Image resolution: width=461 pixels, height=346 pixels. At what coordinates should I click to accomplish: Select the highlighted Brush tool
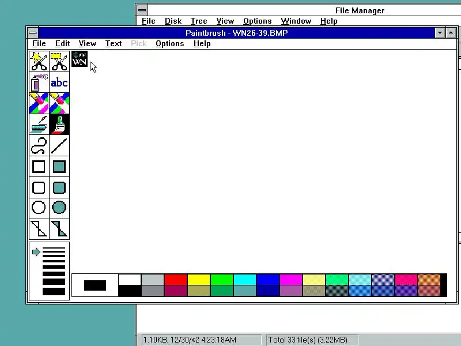click(x=59, y=124)
